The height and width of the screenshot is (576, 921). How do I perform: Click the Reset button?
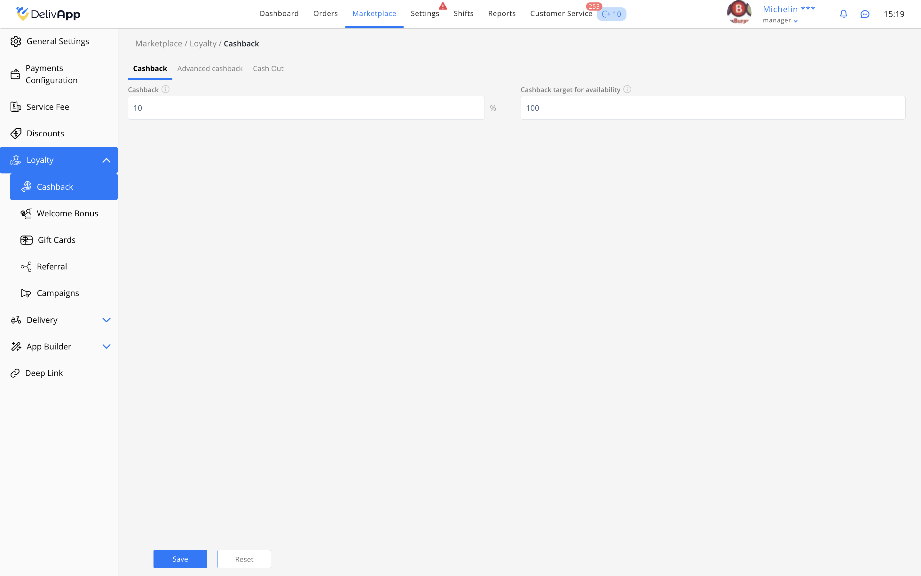244,559
